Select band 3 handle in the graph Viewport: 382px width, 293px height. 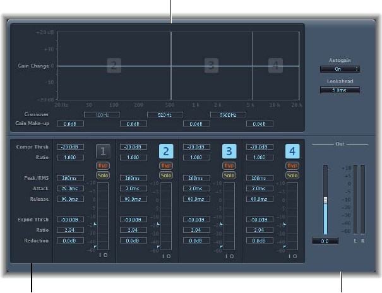click(x=212, y=66)
